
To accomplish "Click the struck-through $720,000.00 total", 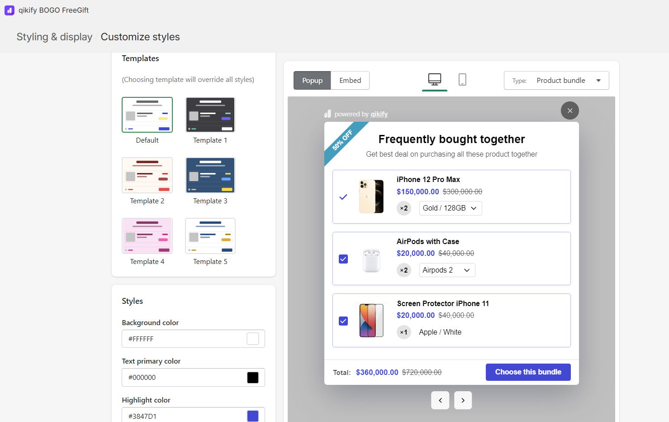I will (422, 372).
